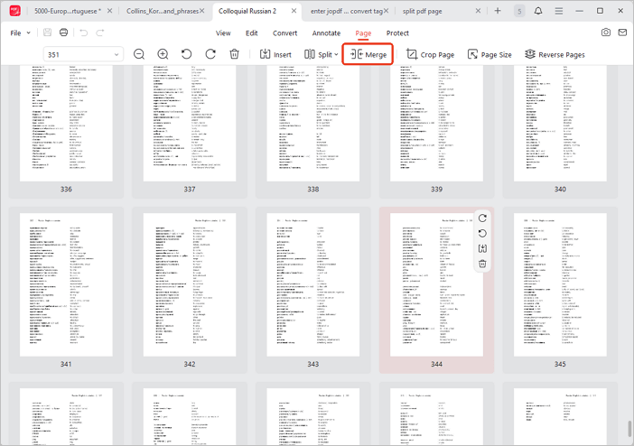634x446 pixels.
Task: Click the Merge button
Action: pyautogui.click(x=368, y=54)
